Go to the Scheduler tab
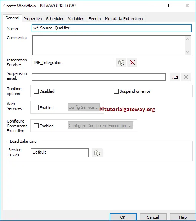Viewport: 196px width, 221px height. (x=55, y=19)
